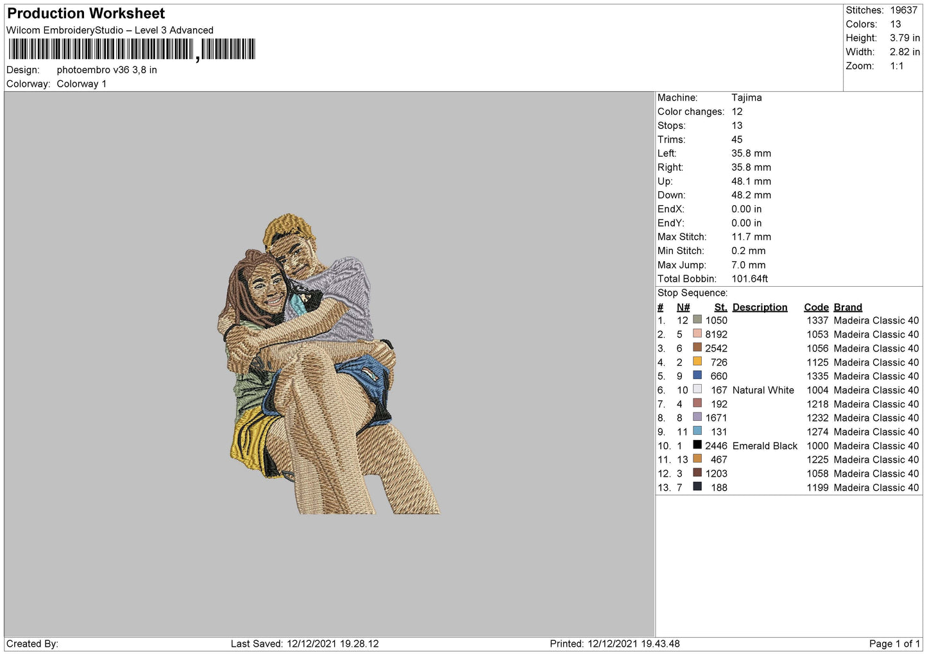Click the Color changes value 12
Screen dimensions: 927x655
click(737, 112)
